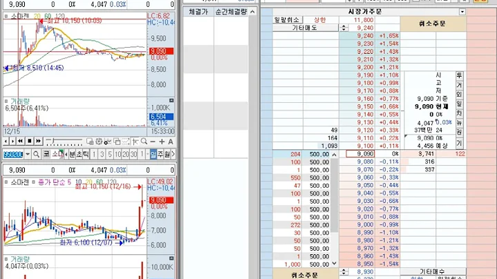Open the interval dropdown next to 일
The width and height of the screenshot is (497, 279).
coord(148,155)
